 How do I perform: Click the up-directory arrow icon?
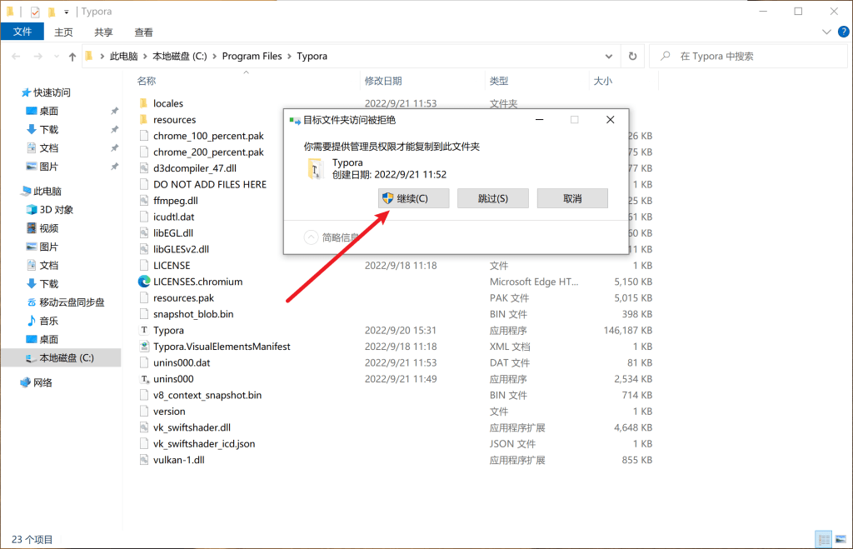[x=72, y=57]
